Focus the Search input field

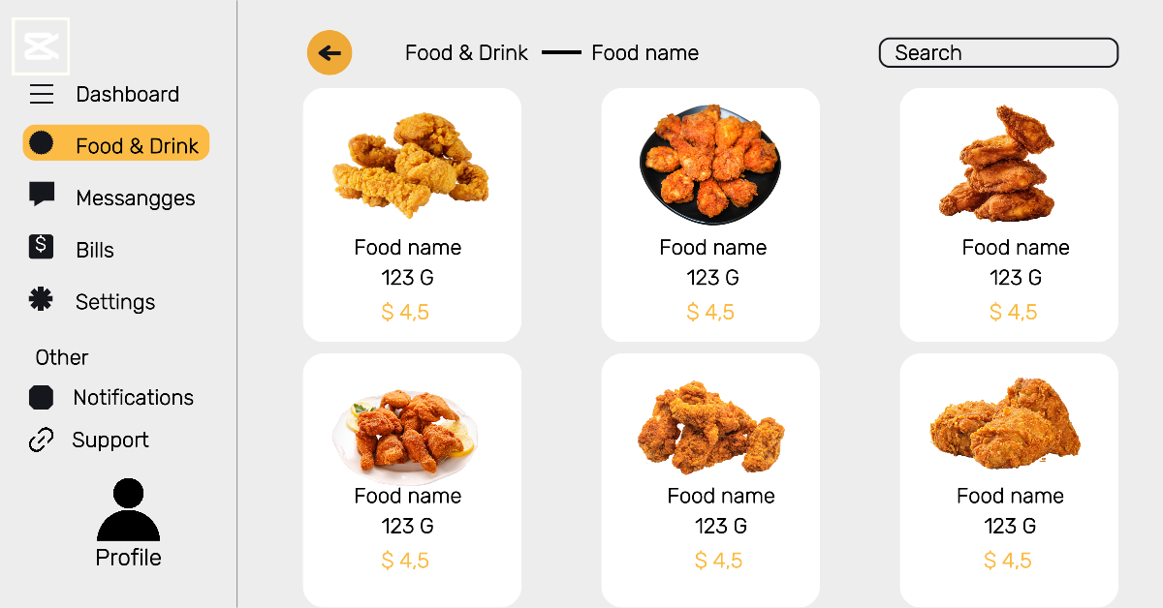(998, 53)
